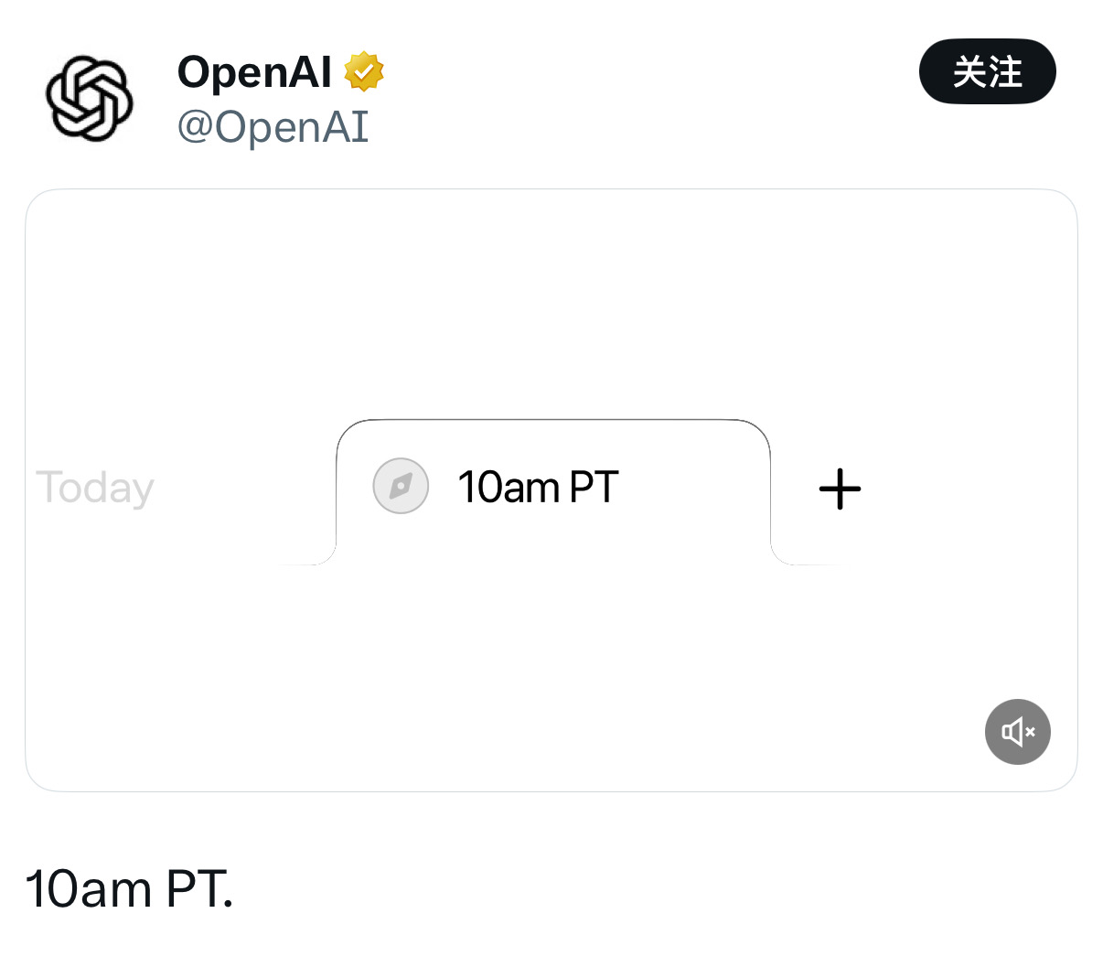Click the gold verified badge

click(363, 72)
